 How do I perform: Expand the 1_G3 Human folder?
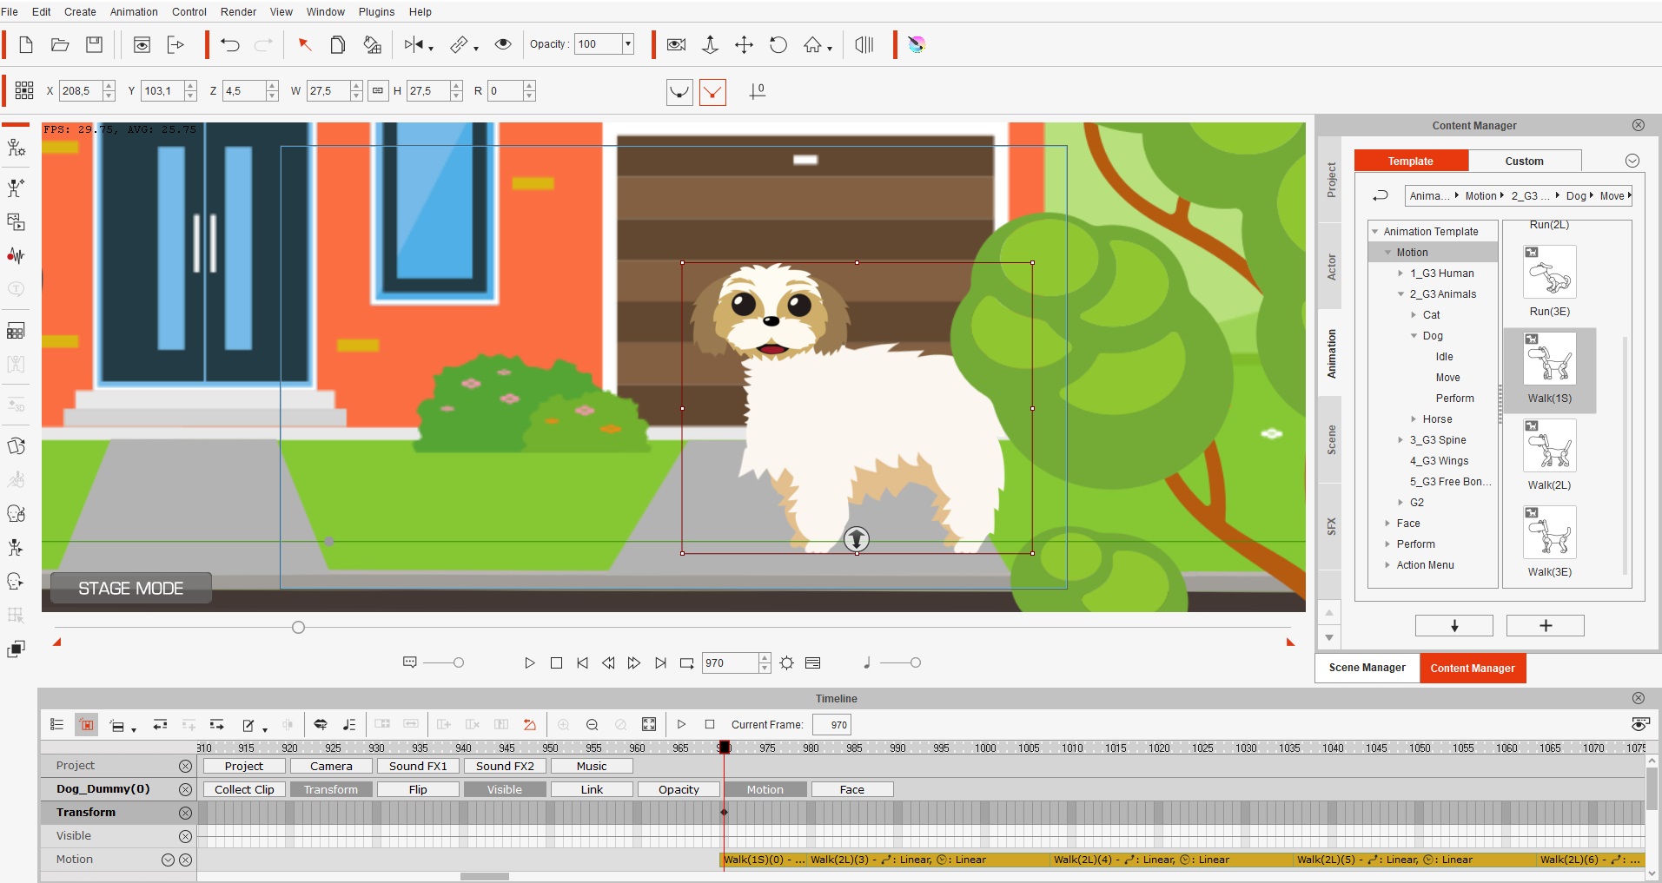tap(1400, 273)
